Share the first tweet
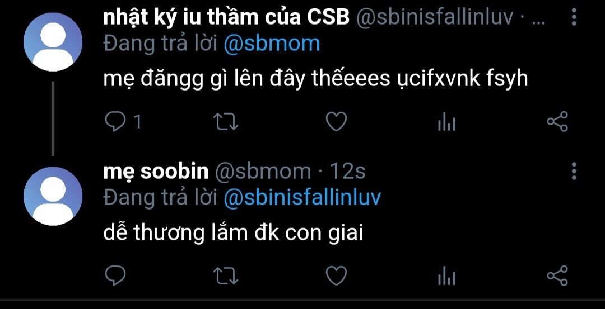 557,122
